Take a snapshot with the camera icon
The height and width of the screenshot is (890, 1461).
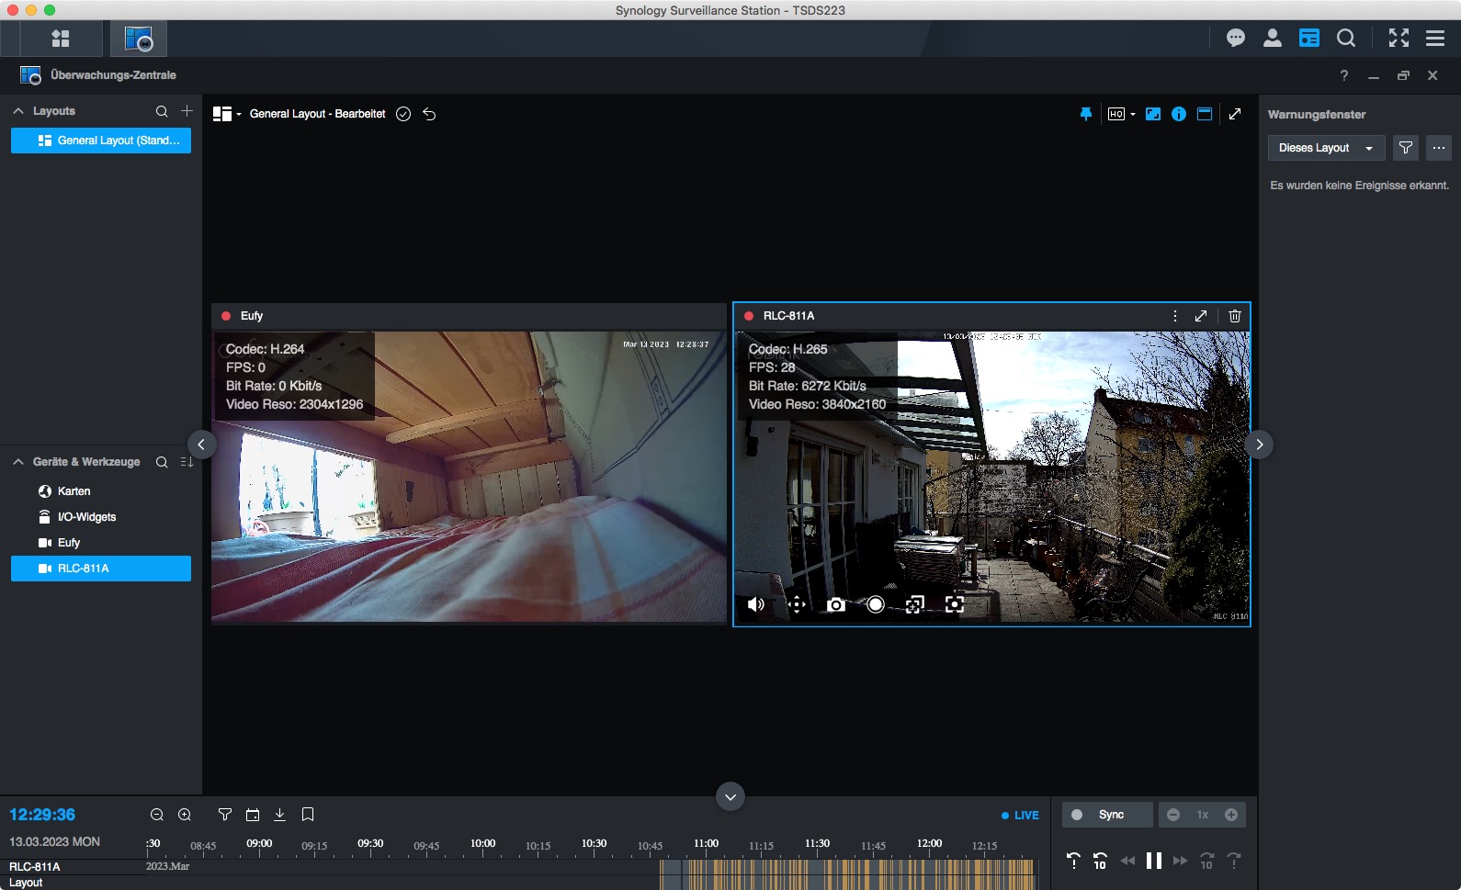(835, 604)
